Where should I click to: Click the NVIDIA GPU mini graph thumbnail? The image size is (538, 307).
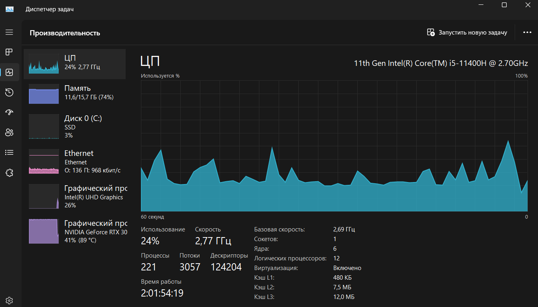pos(44,231)
